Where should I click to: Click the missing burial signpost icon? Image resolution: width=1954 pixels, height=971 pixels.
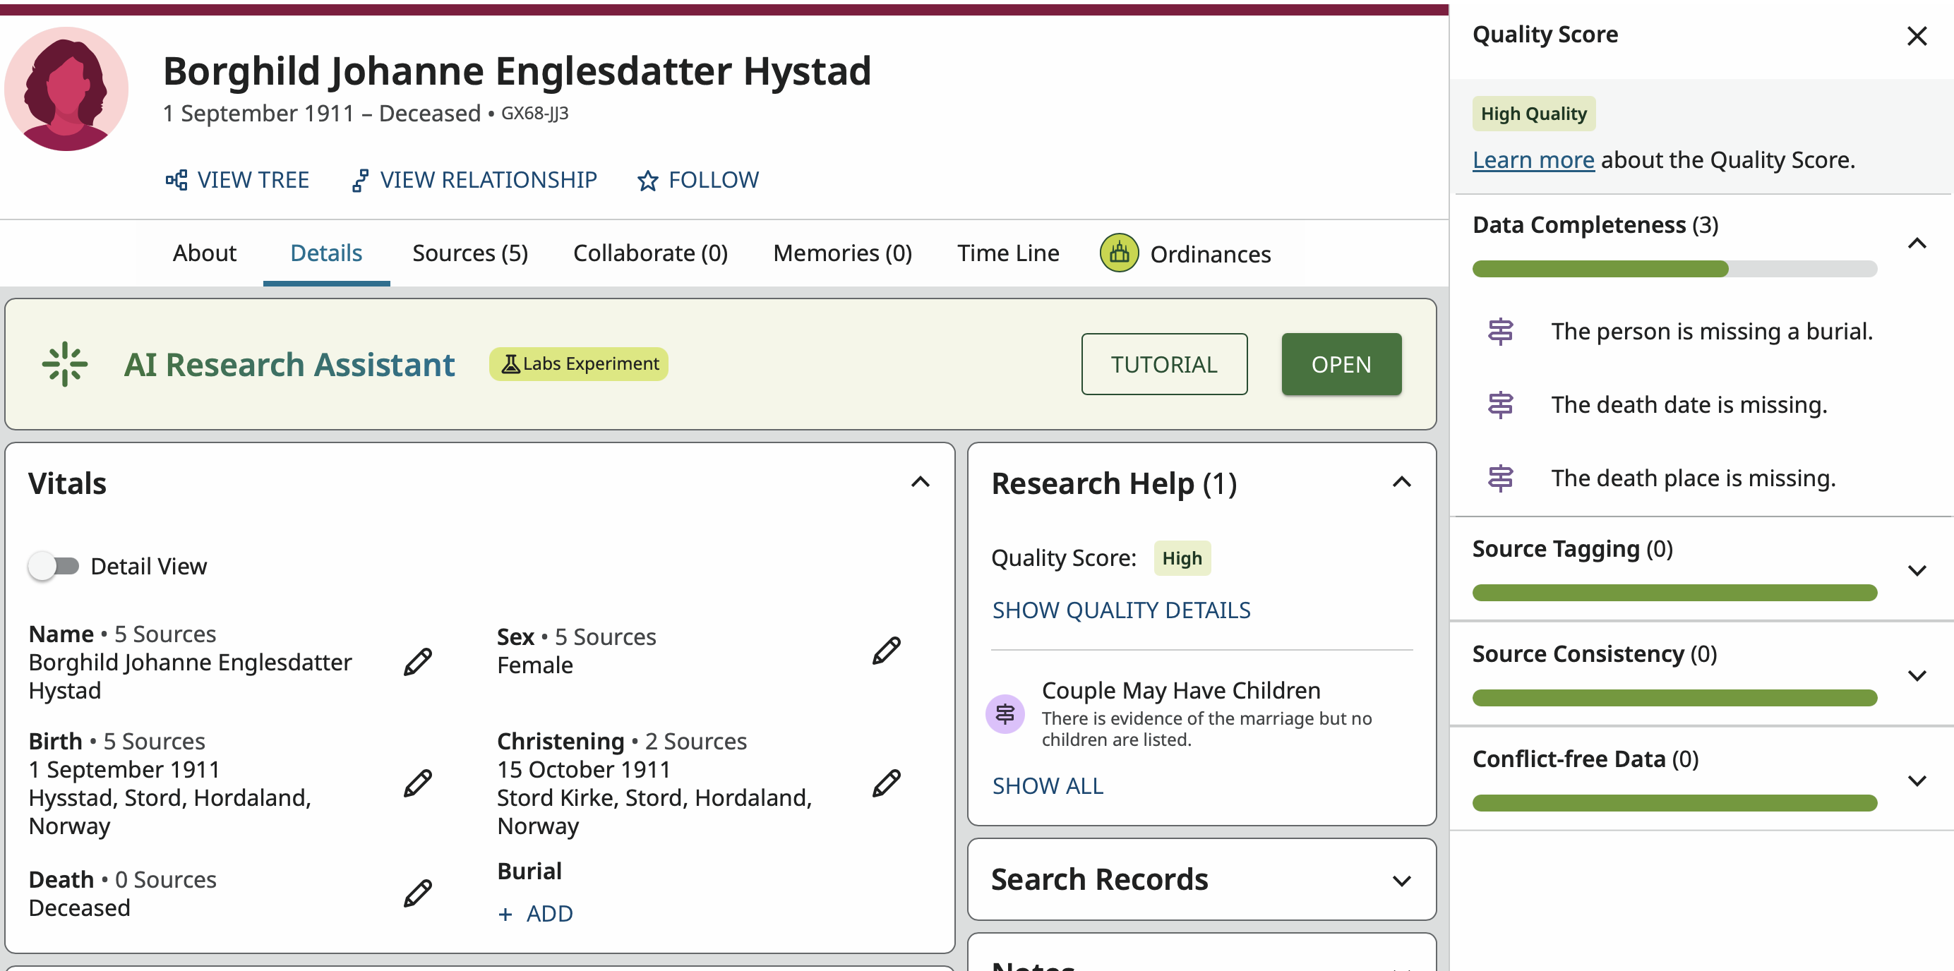click(x=1499, y=331)
